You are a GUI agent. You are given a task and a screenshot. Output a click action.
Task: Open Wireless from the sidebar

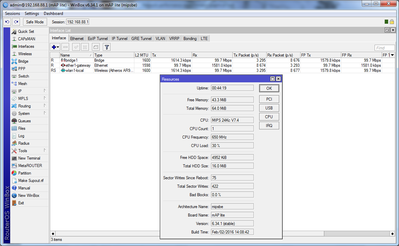pos(25,54)
